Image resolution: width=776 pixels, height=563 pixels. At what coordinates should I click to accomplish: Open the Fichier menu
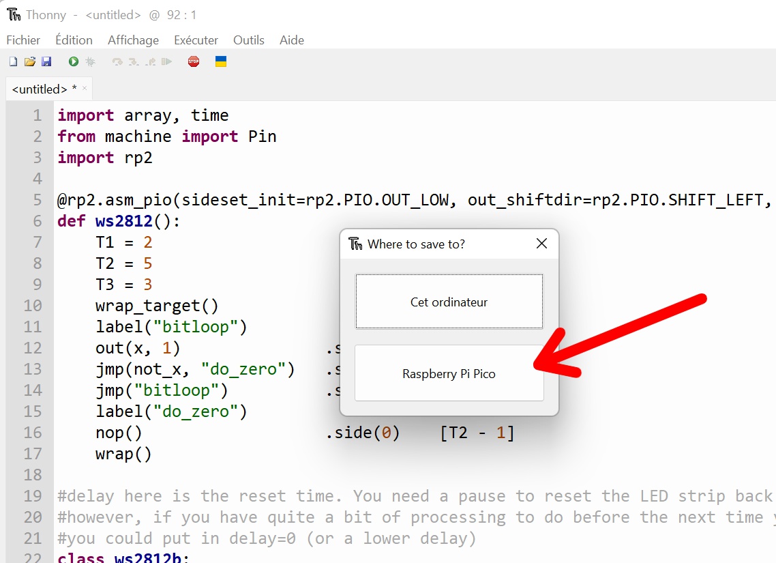point(23,40)
